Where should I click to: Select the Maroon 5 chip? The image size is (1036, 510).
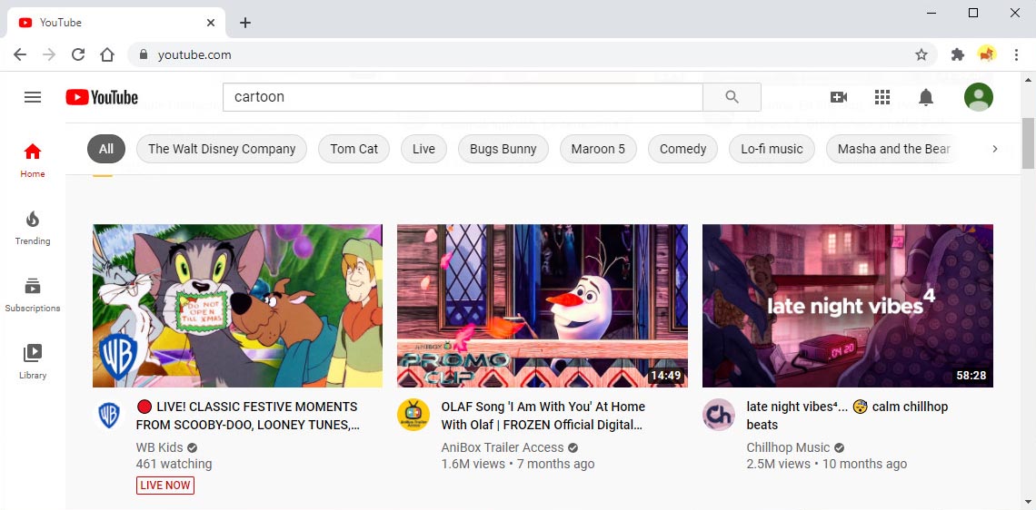pyautogui.click(x=598, y=149)
